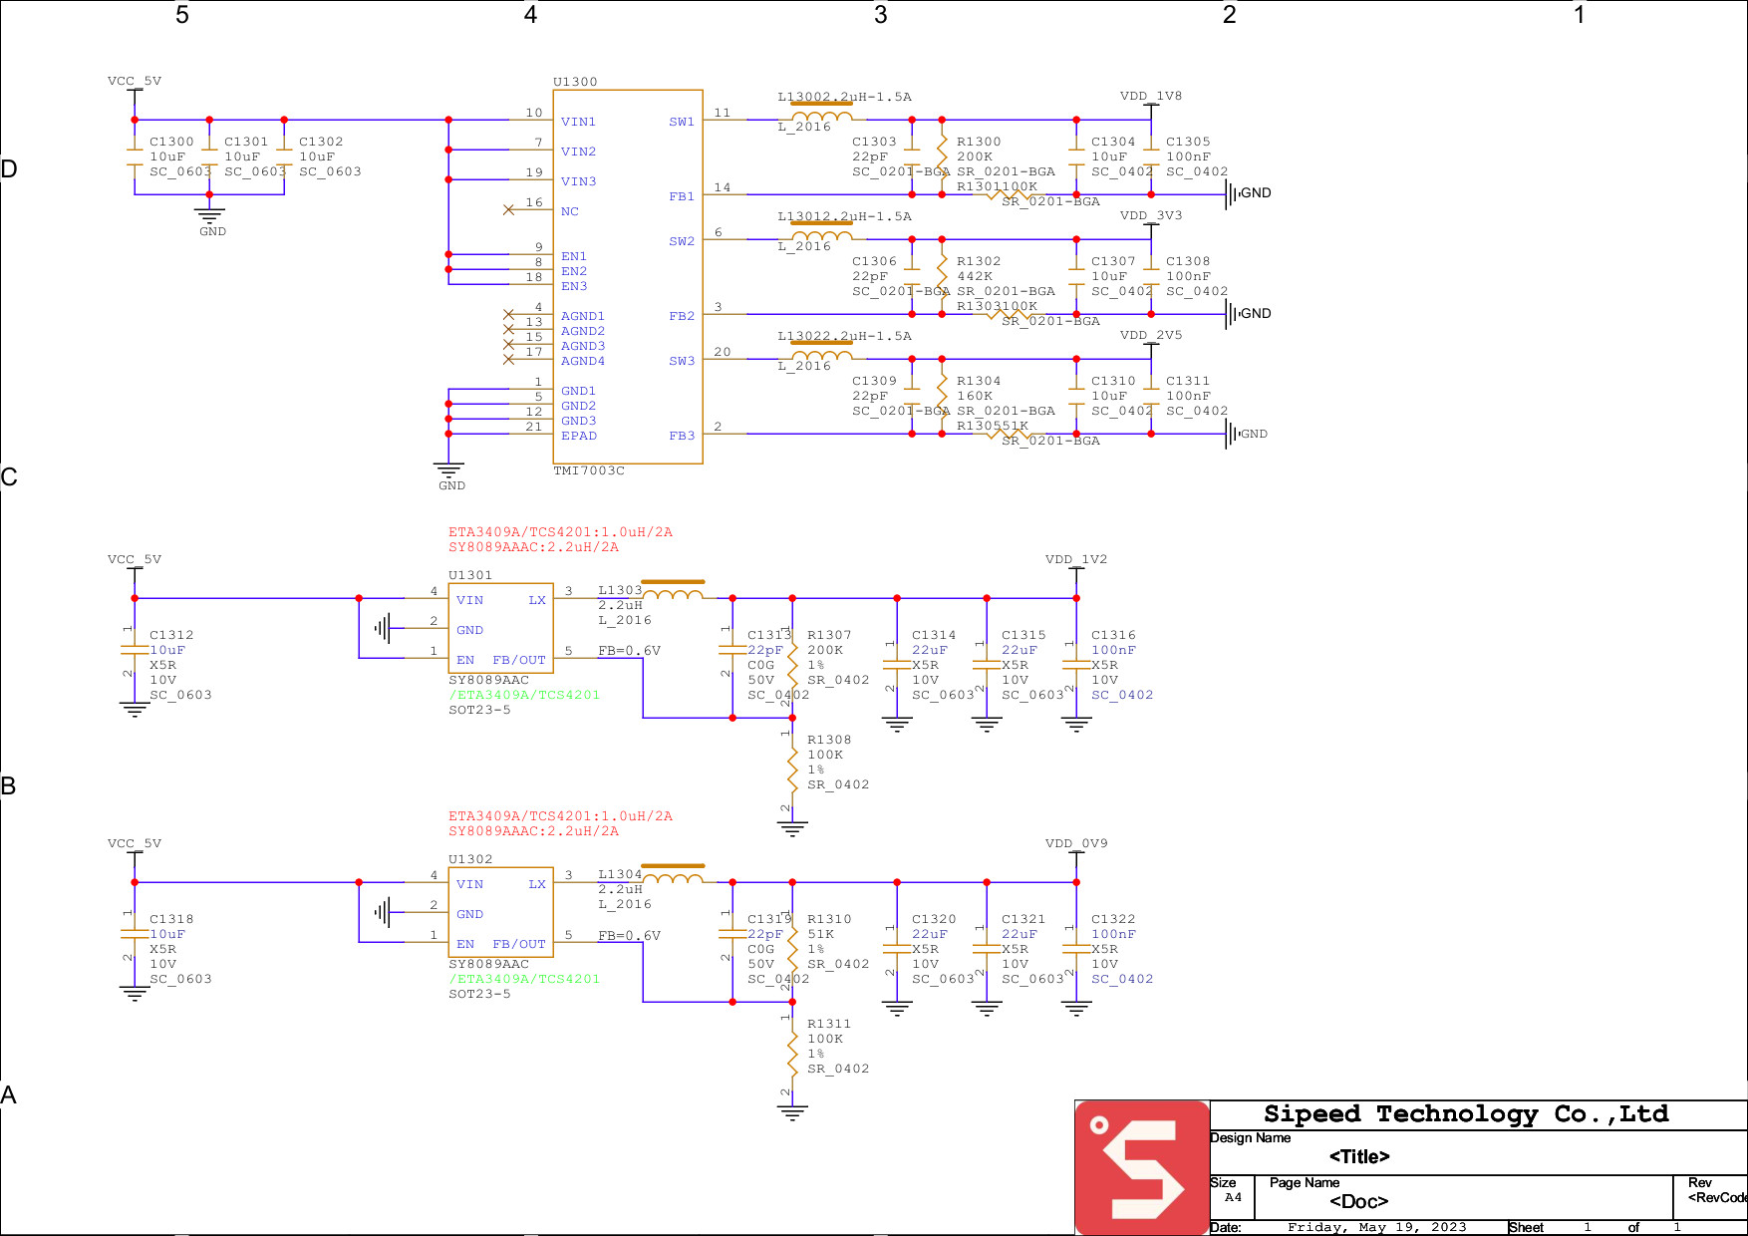Select the ground symbol at U1301 GND pin
Image resolution: width=1748 pixels, height=1236 pixels.
click(383, 629)
